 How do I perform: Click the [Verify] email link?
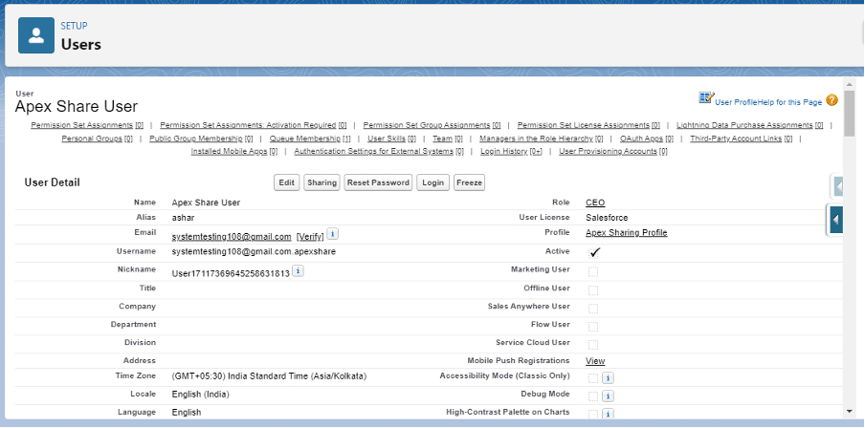coord(310,237)
